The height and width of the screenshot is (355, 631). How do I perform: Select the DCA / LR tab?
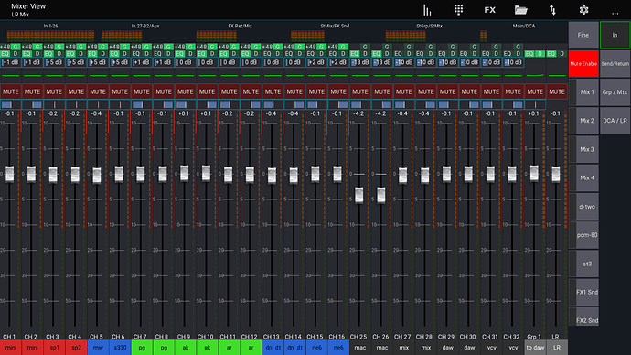point(615,121)
